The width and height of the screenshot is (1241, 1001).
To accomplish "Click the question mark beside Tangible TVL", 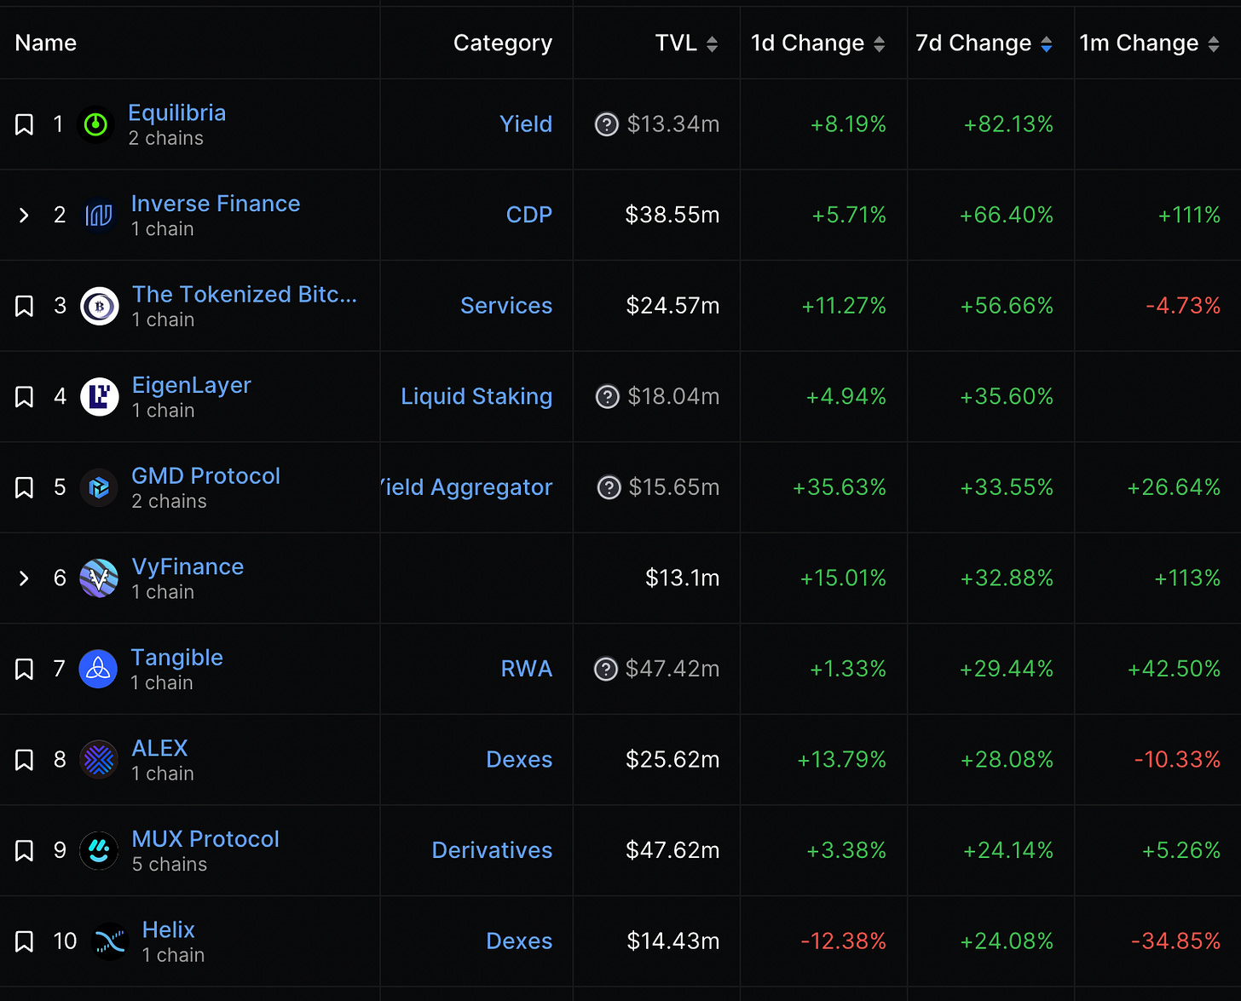I will click(605, 669).
